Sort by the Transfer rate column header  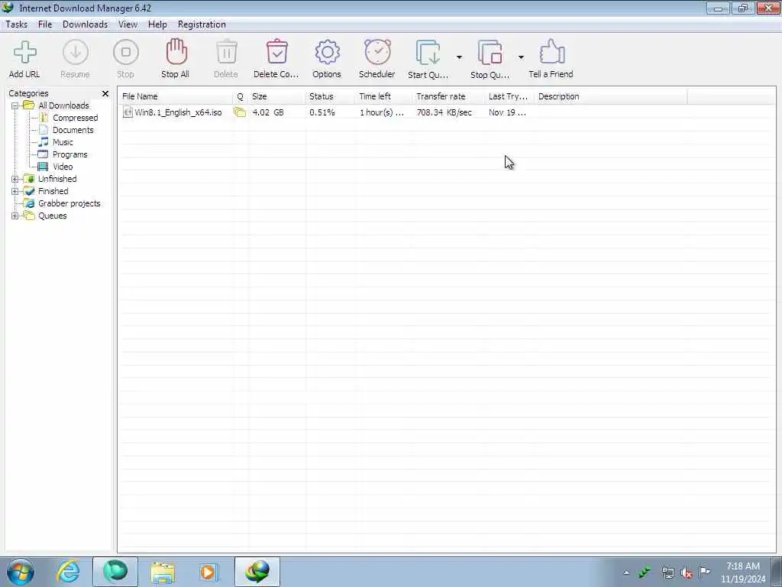(448, 96)
